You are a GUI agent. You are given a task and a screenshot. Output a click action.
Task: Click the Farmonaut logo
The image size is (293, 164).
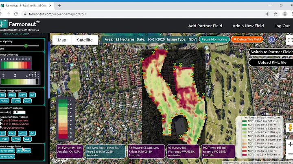[x=20, y=26]
